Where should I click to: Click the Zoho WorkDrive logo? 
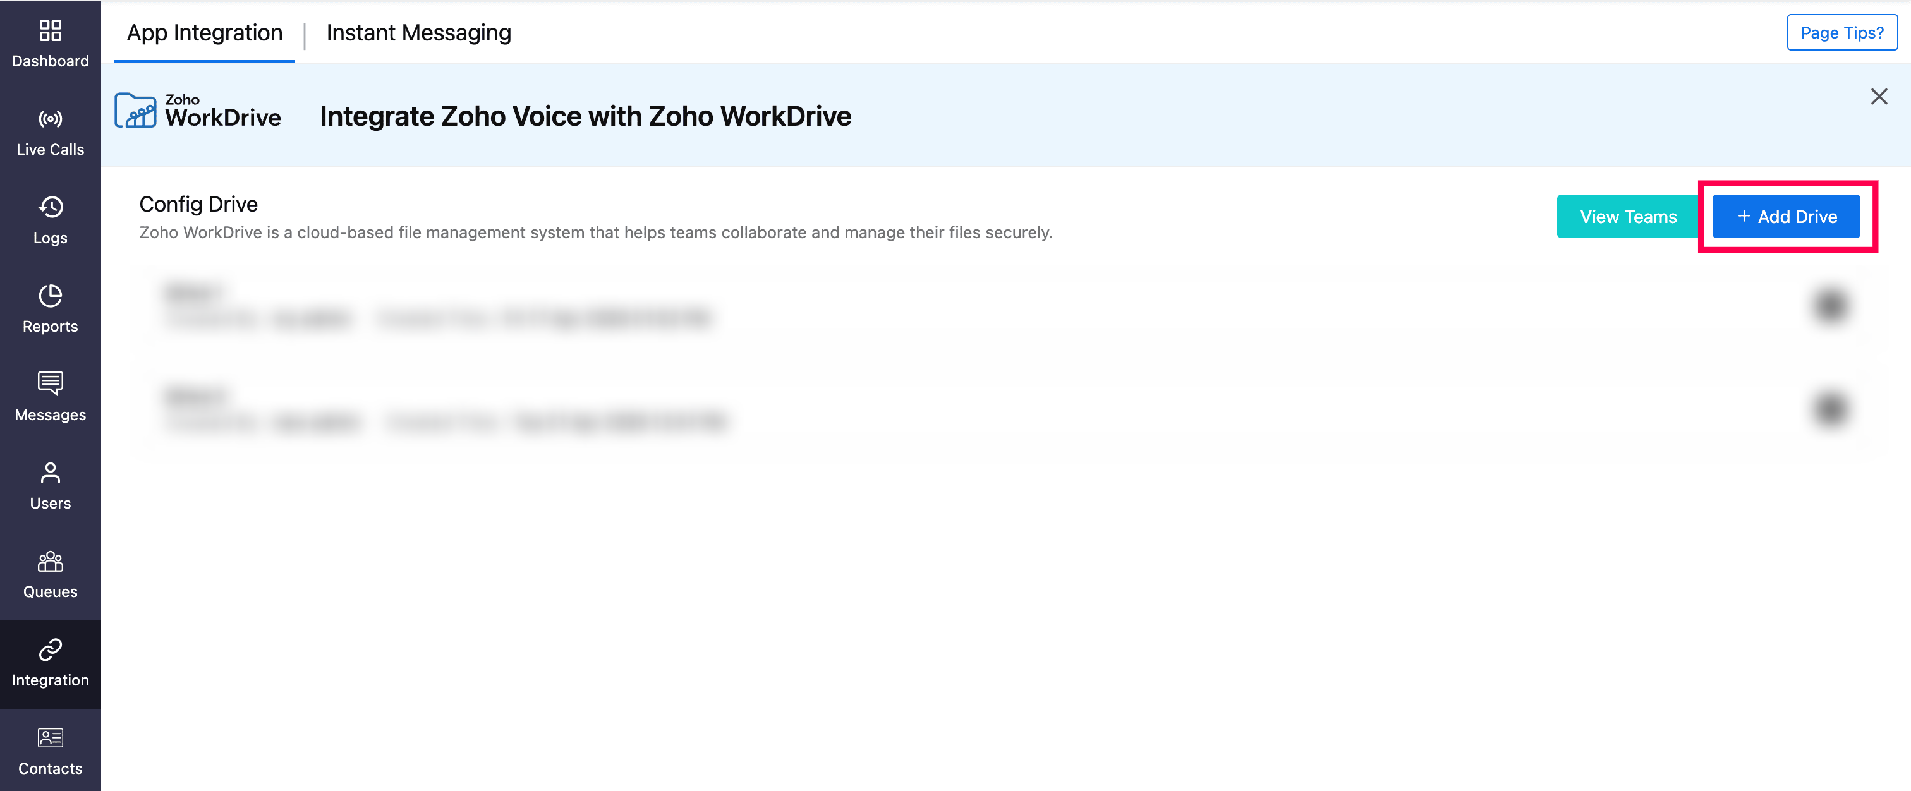(x=198, y=111)
